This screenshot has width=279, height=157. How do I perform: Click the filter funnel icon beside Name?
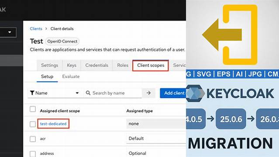point(32,93)
